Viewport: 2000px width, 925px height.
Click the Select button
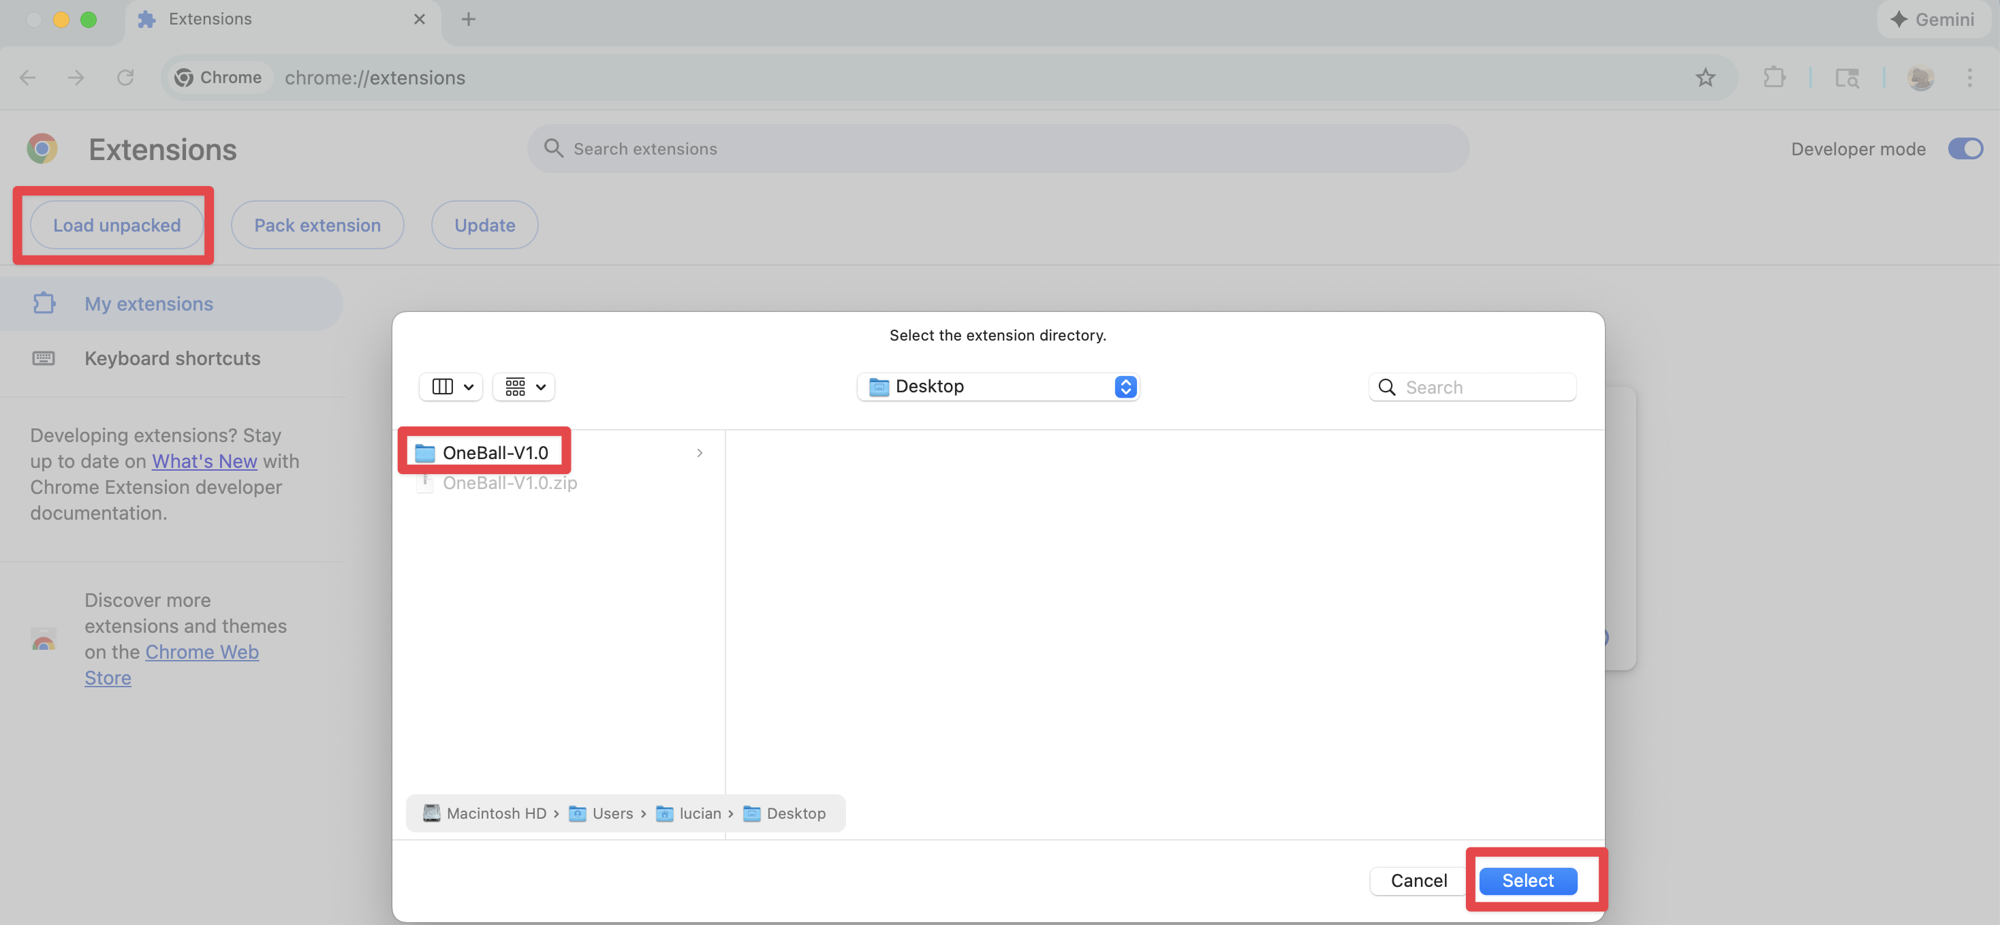(1527, 881)
